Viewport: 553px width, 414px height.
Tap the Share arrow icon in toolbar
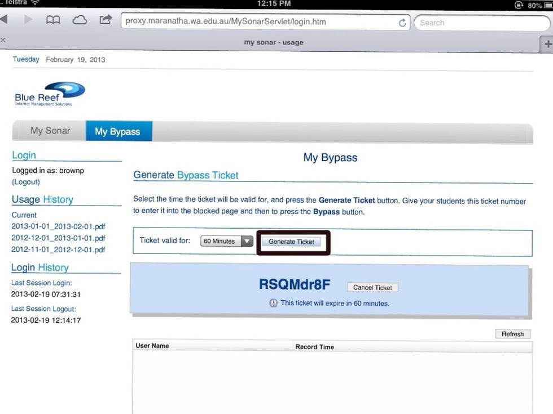click(106, 20)
